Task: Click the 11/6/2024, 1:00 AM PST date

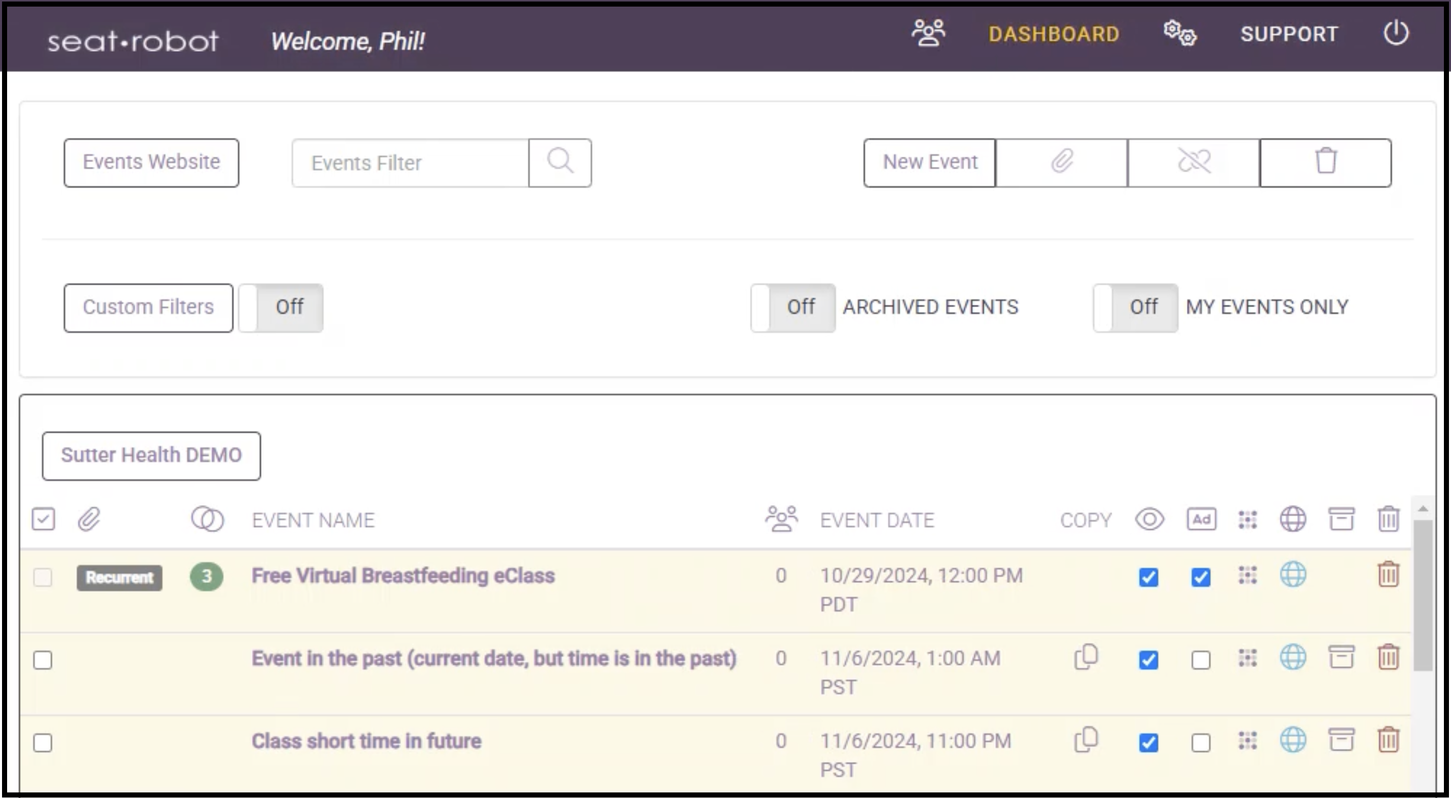Action: click(910, 672)
